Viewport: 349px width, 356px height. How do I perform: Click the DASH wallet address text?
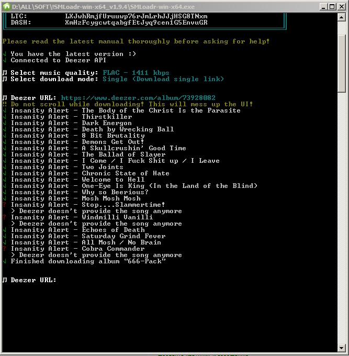136,23
